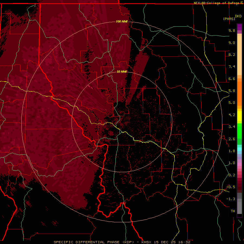Click the 3.4 value on the scale

click(x=232, y=127)
